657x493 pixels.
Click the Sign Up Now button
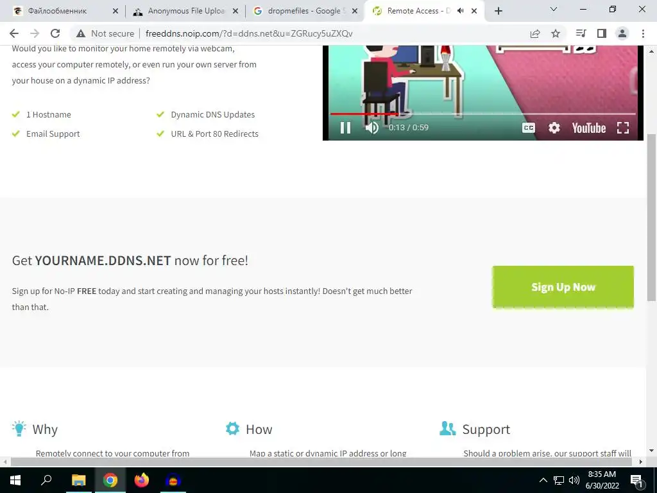click(x=563, y=287)
